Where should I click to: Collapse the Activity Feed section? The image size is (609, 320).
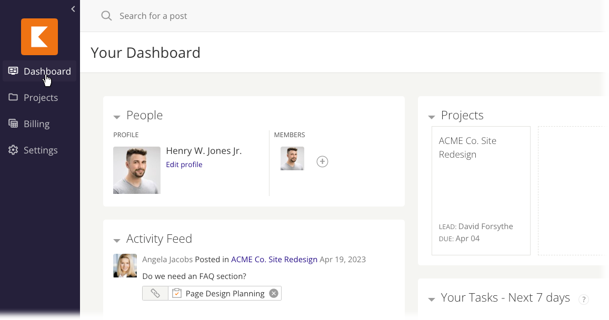click(116, 240)
